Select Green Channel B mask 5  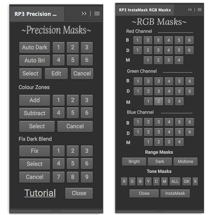tap(179, 81)
